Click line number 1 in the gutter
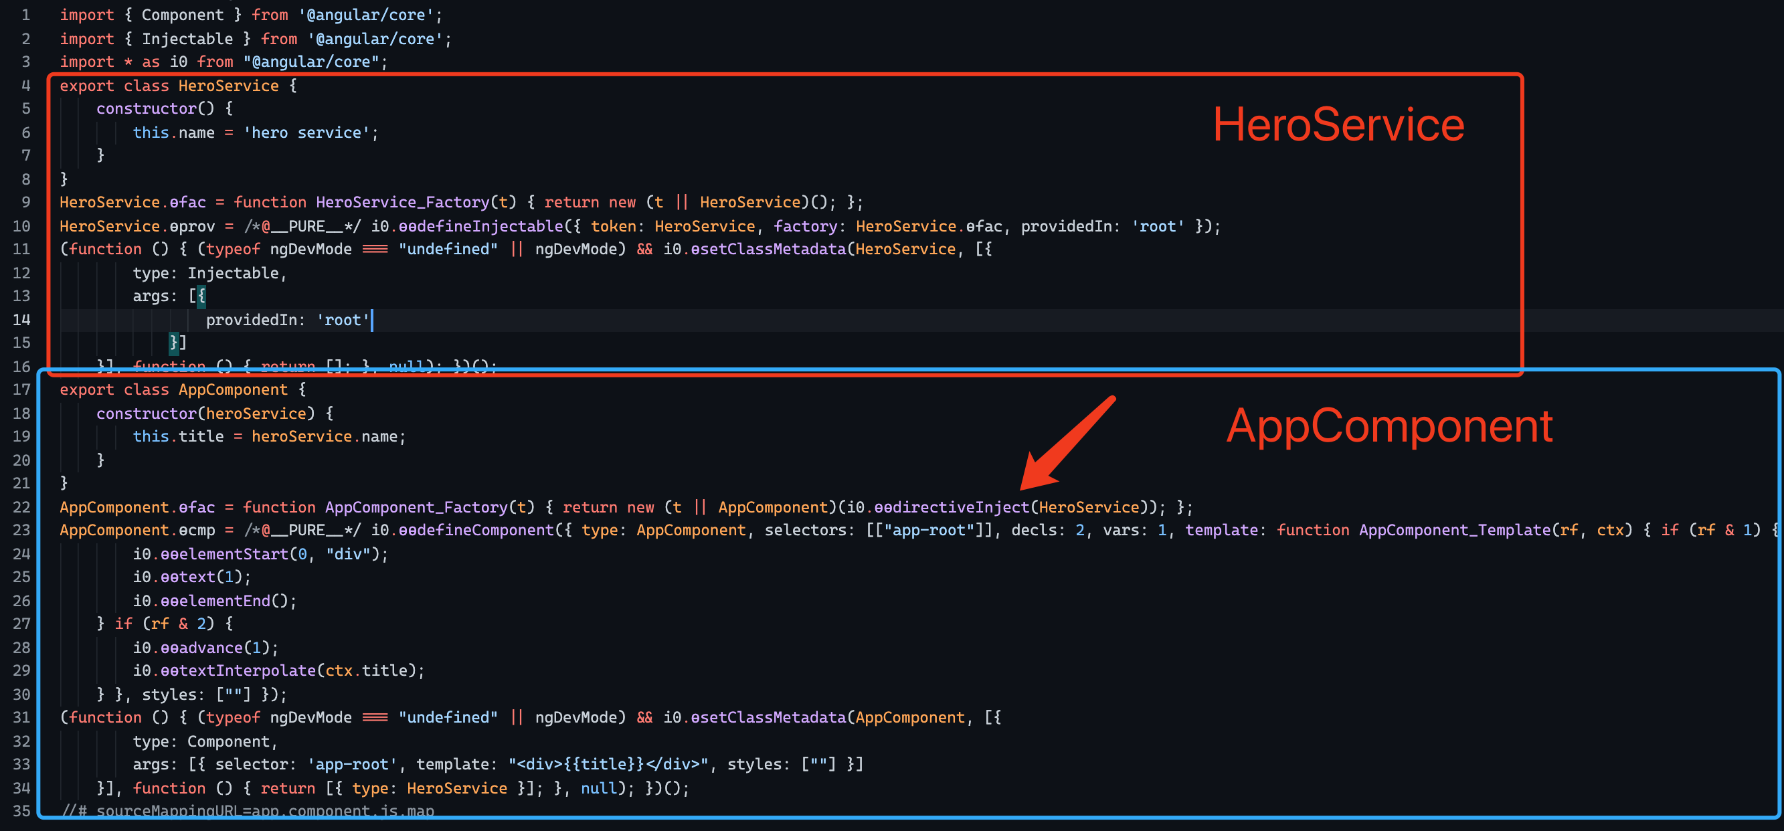1784x831 pixels. tap(25, 15)
